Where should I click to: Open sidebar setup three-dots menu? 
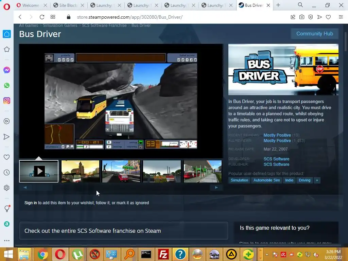[7, 241]
